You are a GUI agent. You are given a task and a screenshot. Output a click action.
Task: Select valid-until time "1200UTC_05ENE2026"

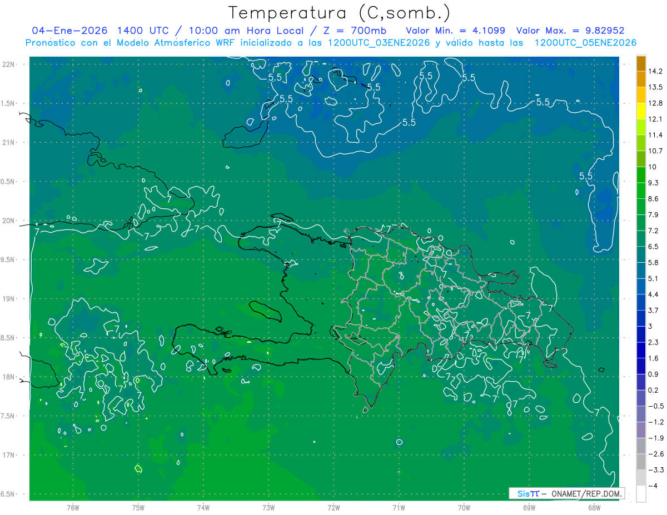pyautogui.click(x=585, y=43)
